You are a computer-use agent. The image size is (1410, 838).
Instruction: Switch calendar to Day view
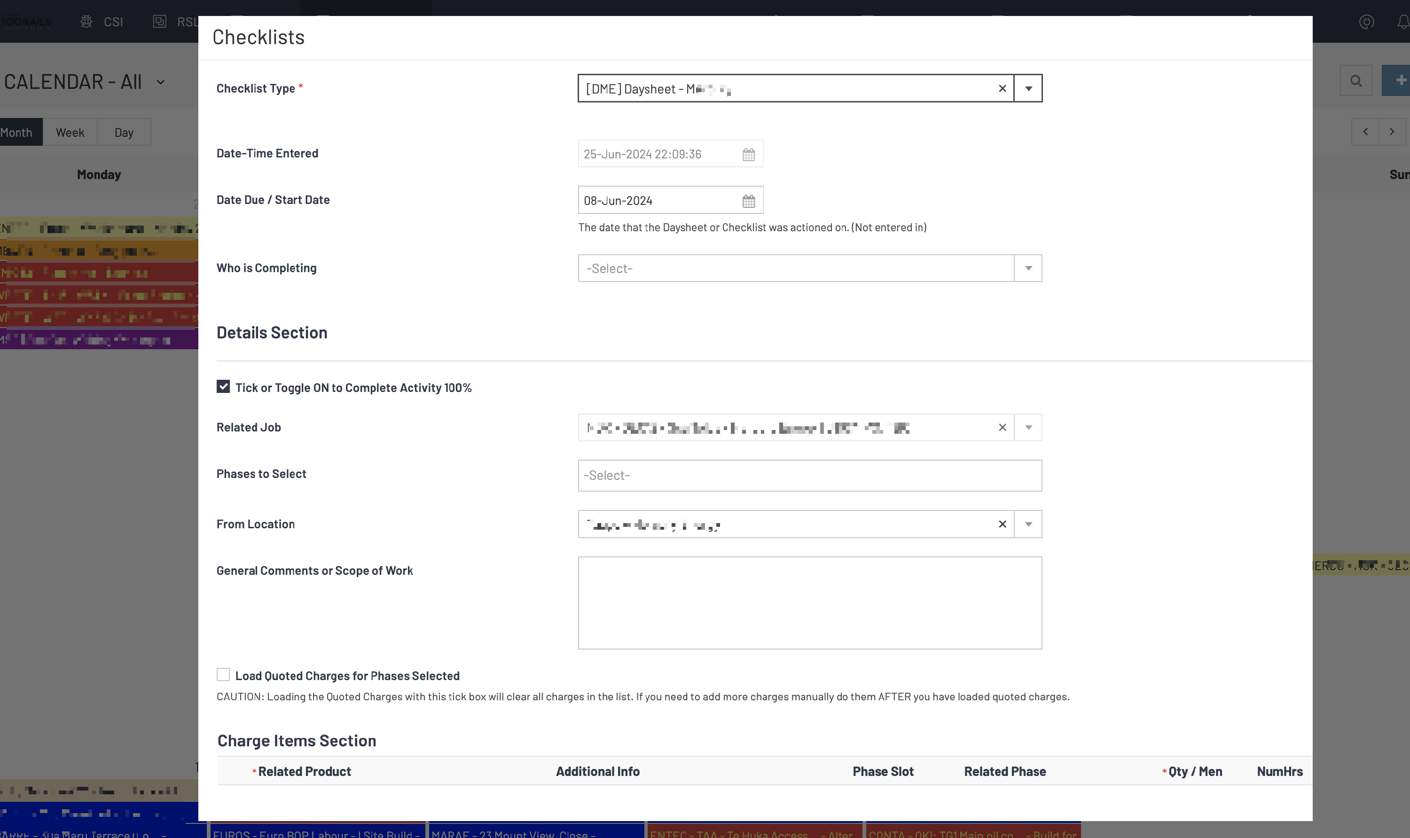[x=124, y=132]
